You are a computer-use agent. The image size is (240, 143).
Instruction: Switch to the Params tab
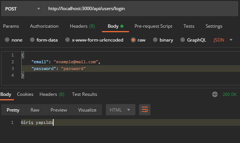[x=11, y=26]
